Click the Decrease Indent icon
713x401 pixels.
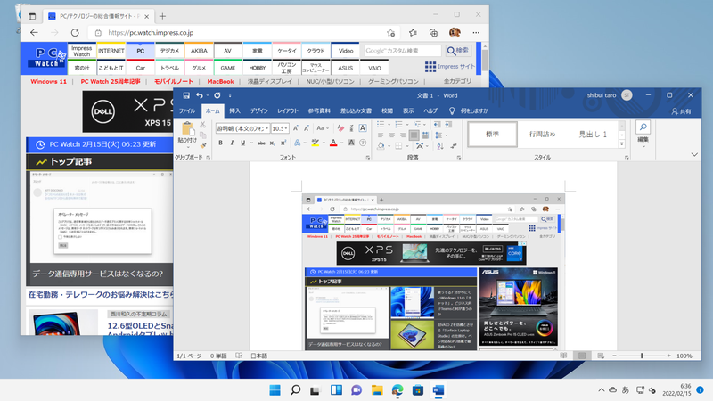[x=437, y=125]
